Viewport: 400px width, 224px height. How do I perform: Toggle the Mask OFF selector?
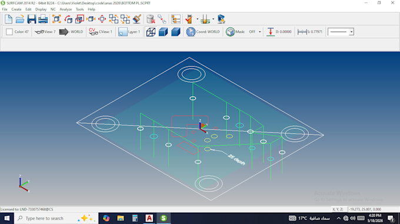[252, 32]
